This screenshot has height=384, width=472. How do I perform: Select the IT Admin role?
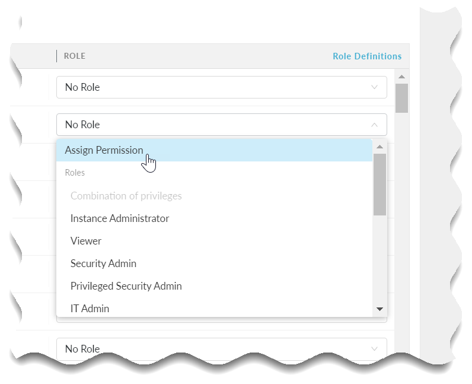(90, 309)
